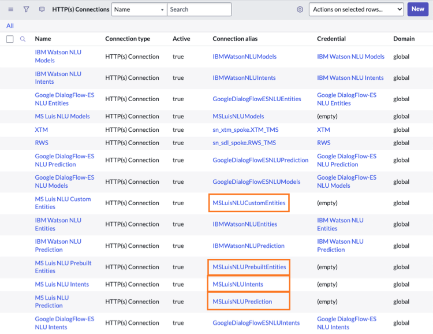Open IBM Watson NLU Entities record
433x334 pixels.
click(58, 224)
